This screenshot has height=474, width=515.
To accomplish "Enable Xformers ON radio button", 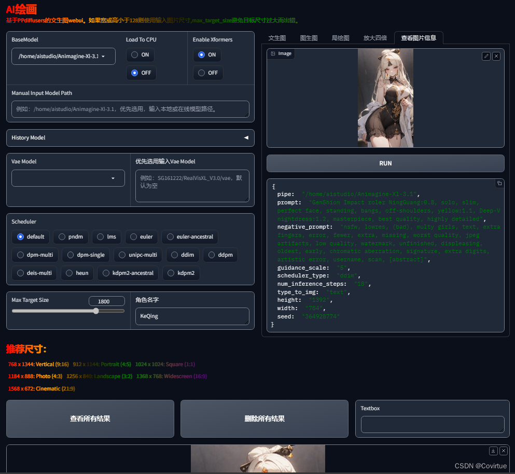I will [207, 55].
